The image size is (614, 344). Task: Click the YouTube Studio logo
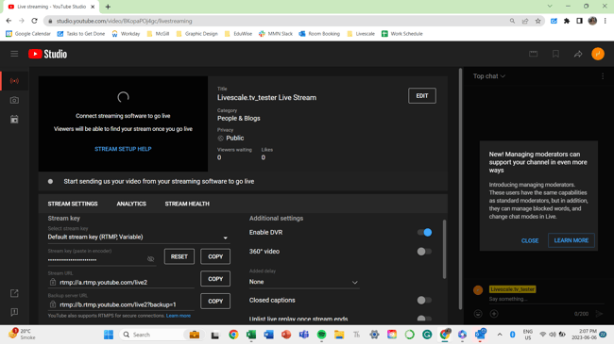48,54
